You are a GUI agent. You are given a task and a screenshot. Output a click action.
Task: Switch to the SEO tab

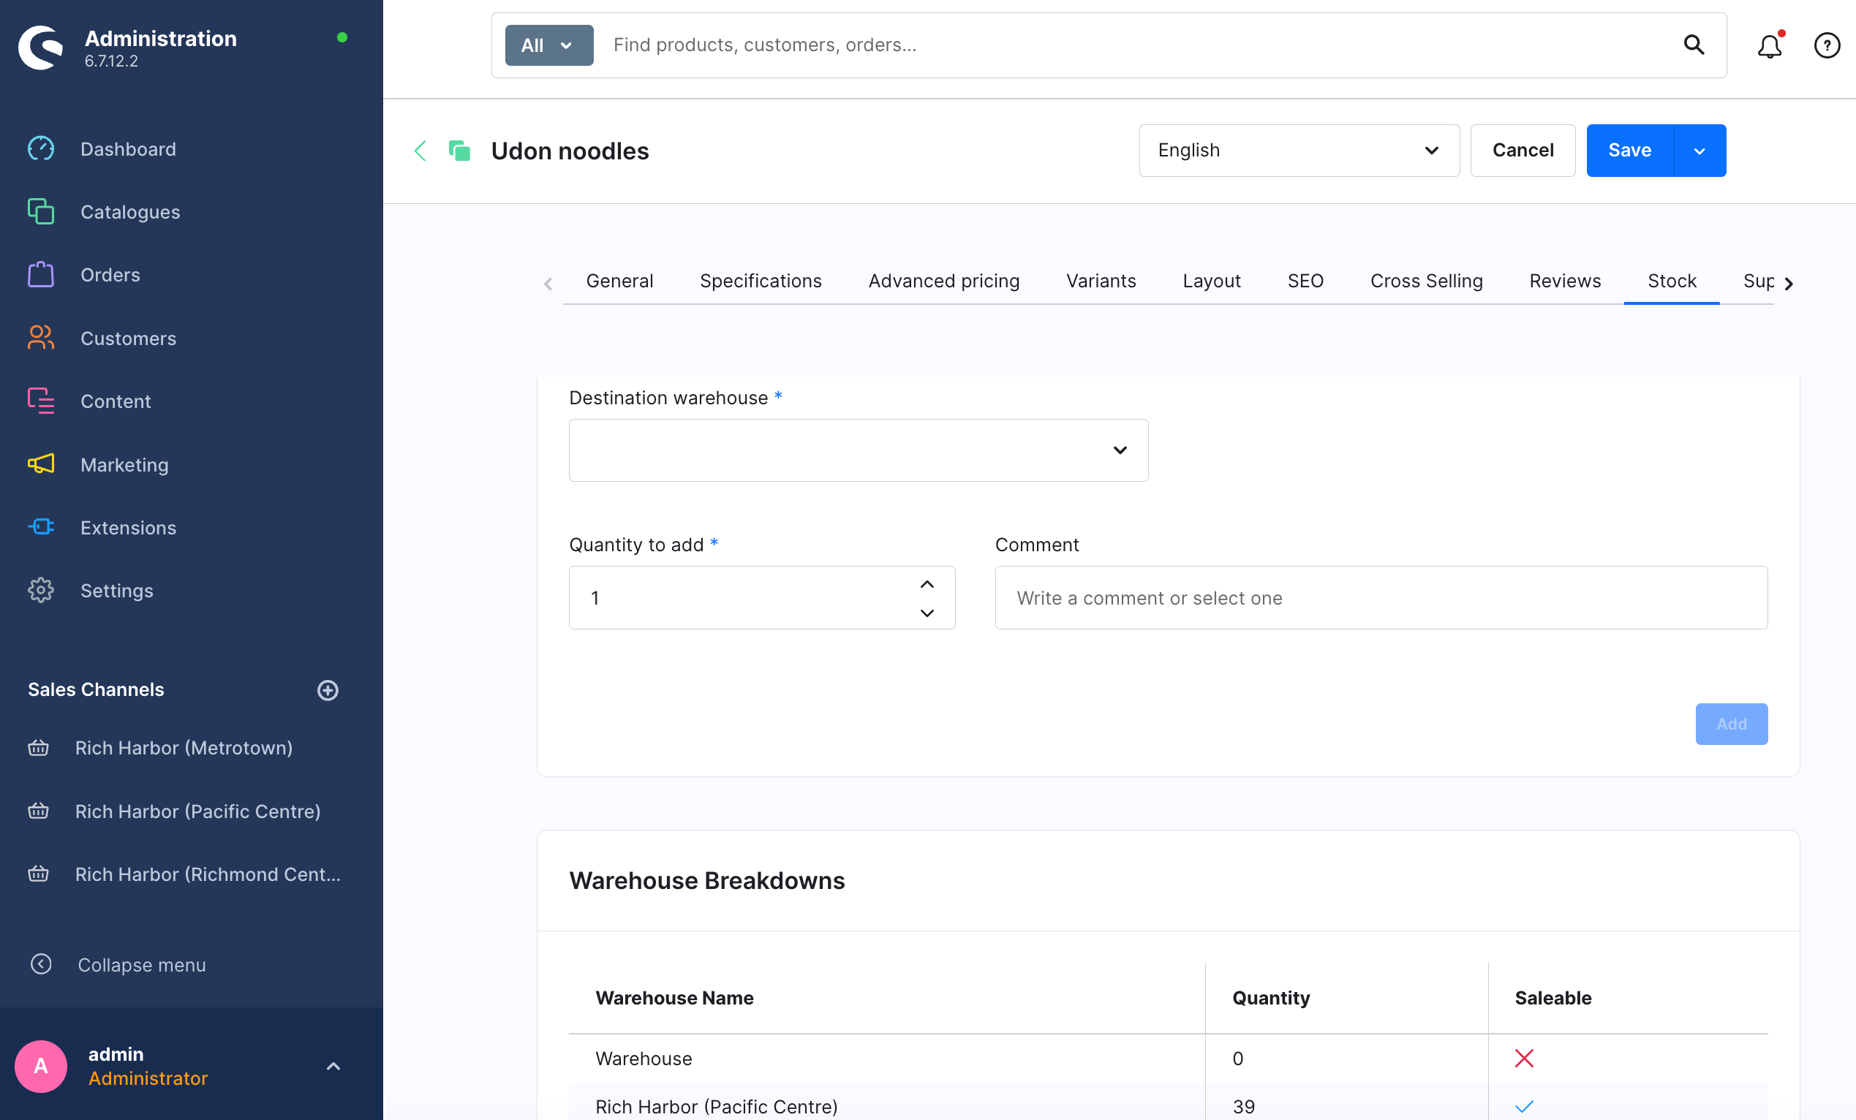tap(1305, 281)
